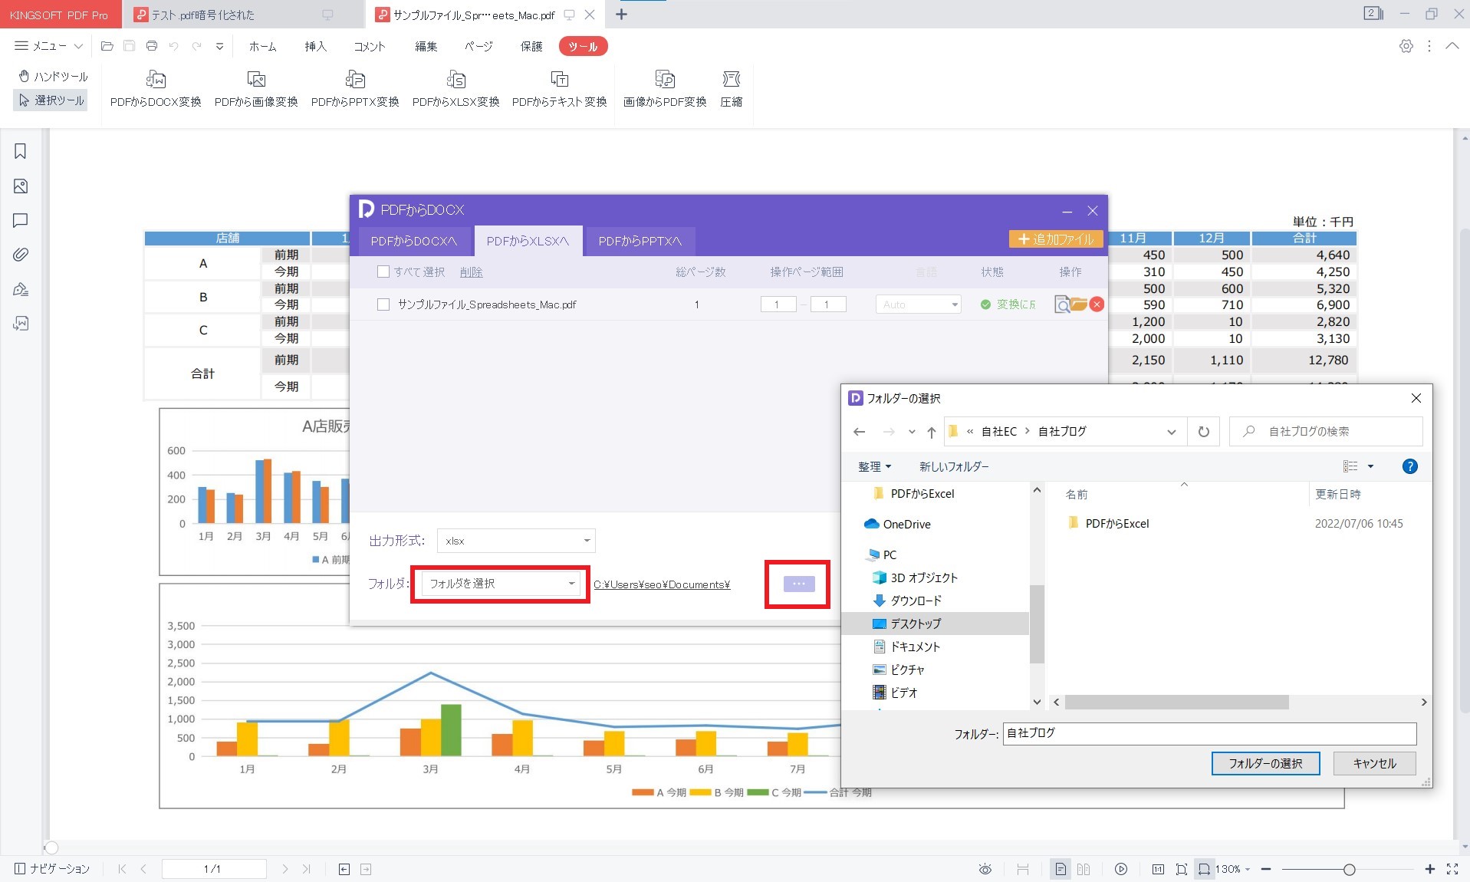Click the save icon in quick toolbar
Viewport: 1470px width, 882px height.
click(129, 46)
